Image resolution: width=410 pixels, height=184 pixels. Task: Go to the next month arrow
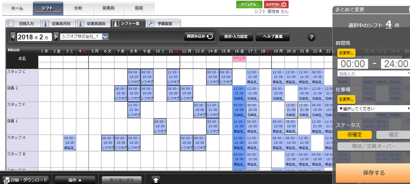pyautogui.click(x=56, y=37)
